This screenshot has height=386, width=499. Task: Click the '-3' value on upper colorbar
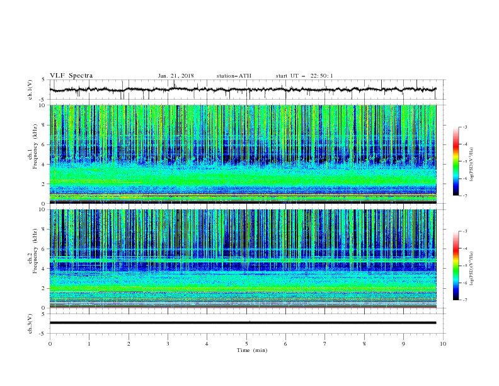click(x=464, y=127)
